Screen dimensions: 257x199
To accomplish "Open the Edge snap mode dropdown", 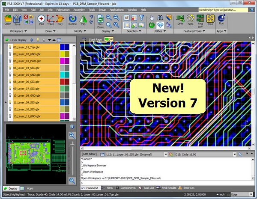I will point(251,194).
